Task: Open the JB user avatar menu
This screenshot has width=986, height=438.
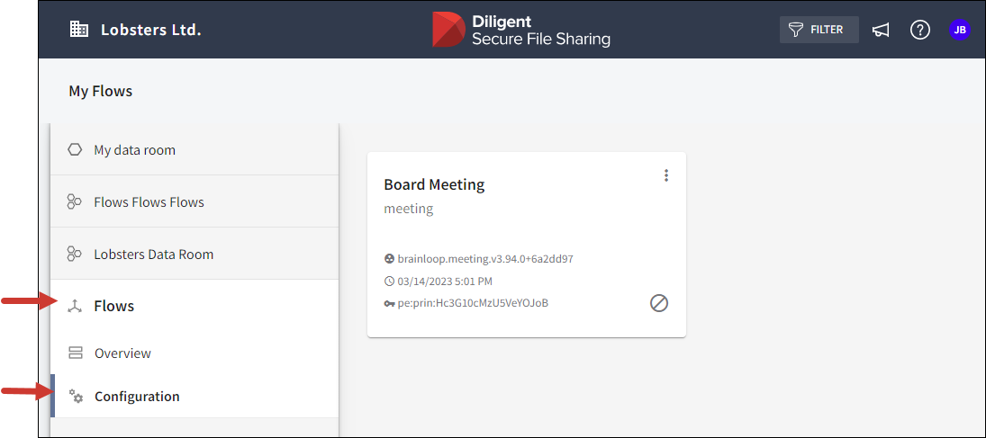Action: (960, 30)
